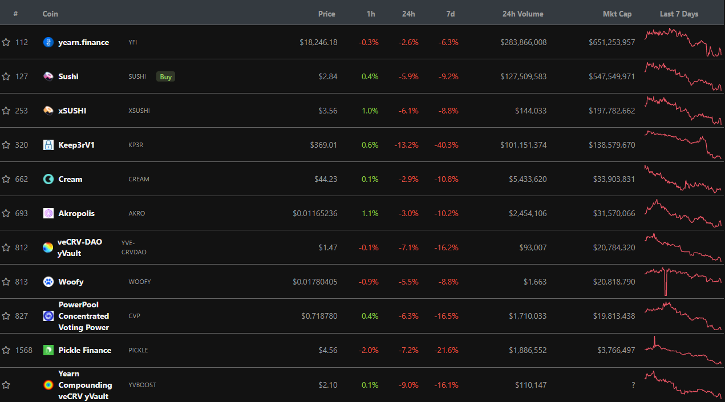Star the Cream coin row
The image size is (725, 402).
click(x=6, y=179)
